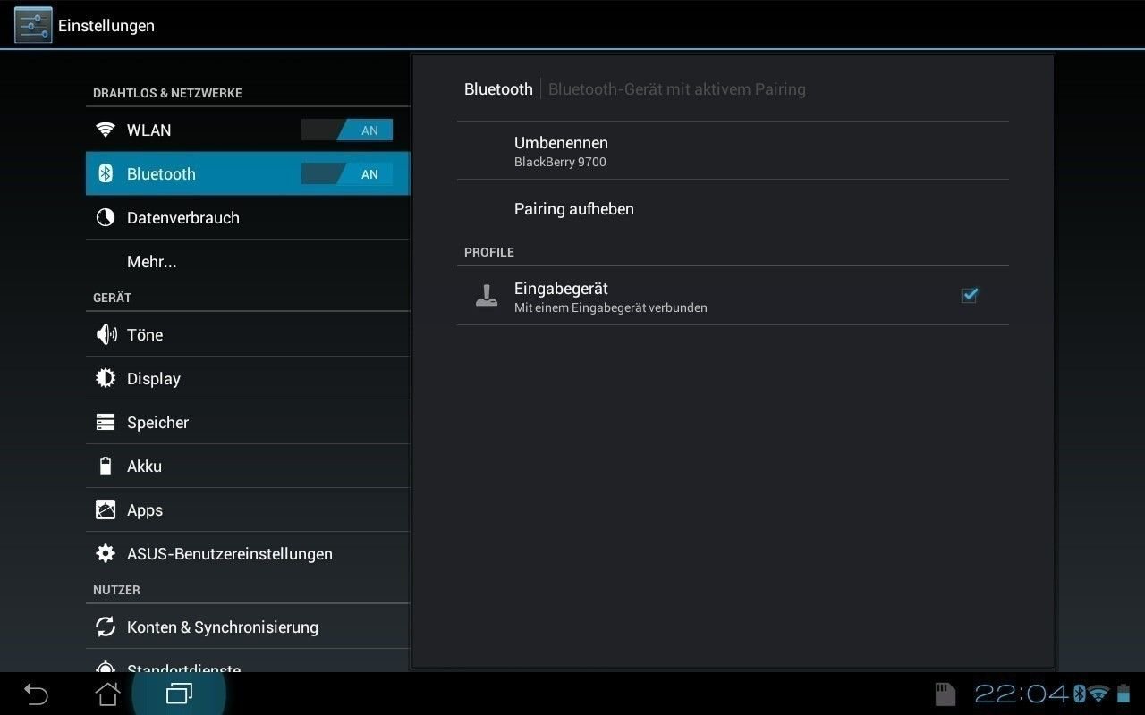The width and height of the screenshot is (1145, 715).
Task: Tap the Konten & Synchronisierung sync icon
Action: [106, 627]
